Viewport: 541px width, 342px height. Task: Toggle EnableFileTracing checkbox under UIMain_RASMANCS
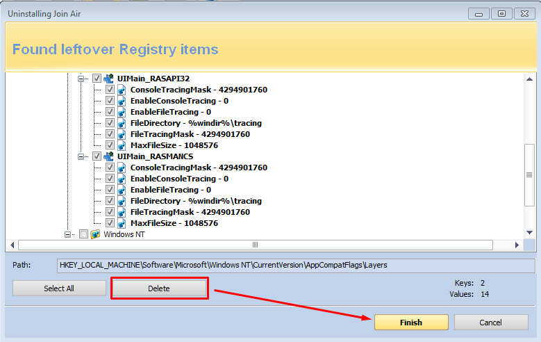pyautogui.click(x=110, y=189)
